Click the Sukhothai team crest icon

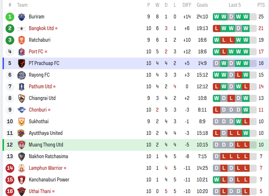(21, 122)
